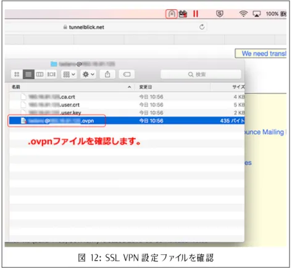Click the .ca.crt file icon
This screenshot has width=292, height=268.
pos(23,97)
